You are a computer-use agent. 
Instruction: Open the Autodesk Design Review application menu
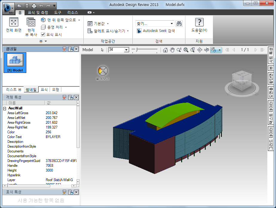[x=8, y=8]
